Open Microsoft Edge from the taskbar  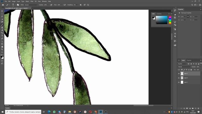tap(49, 112)
